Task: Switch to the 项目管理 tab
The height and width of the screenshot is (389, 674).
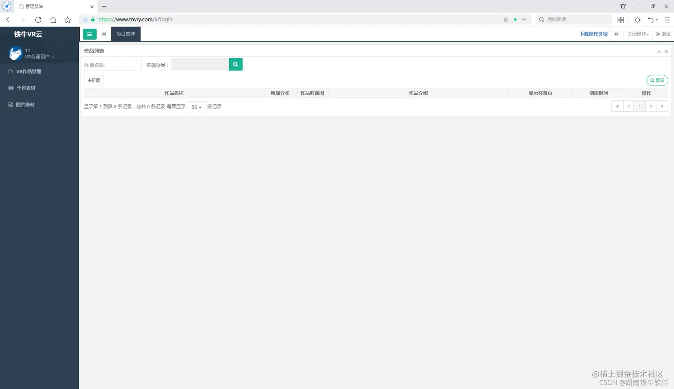Action: 126,34
